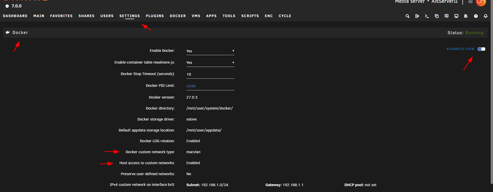Click the Docker version value 27.0.3
Image resolution: width=493 pixels, height=192 pixels.
[191, 97]
